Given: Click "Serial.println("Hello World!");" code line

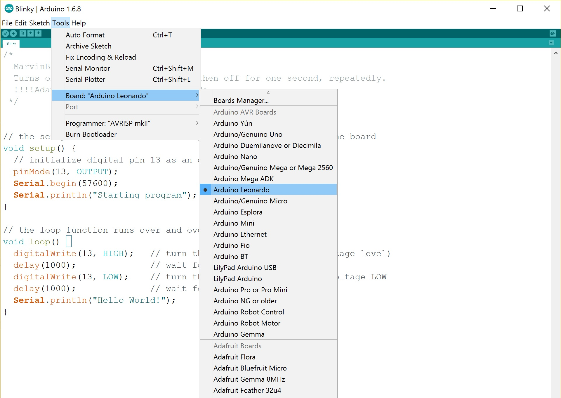Looking at the screenshot, I should pyautogui.click(x=94, y=300).
